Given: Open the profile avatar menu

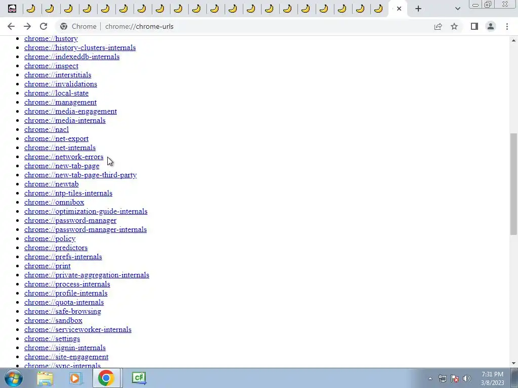Looking at the screenshot, I should [491, 26].
